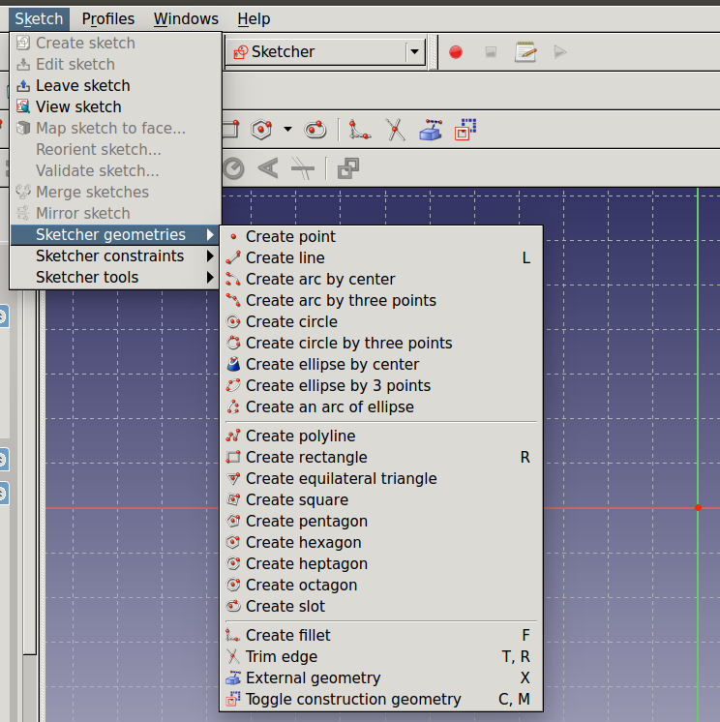Screen dimensions: 720x722
Task: Select the fillet tool toolbar icon
Action: 360,130
